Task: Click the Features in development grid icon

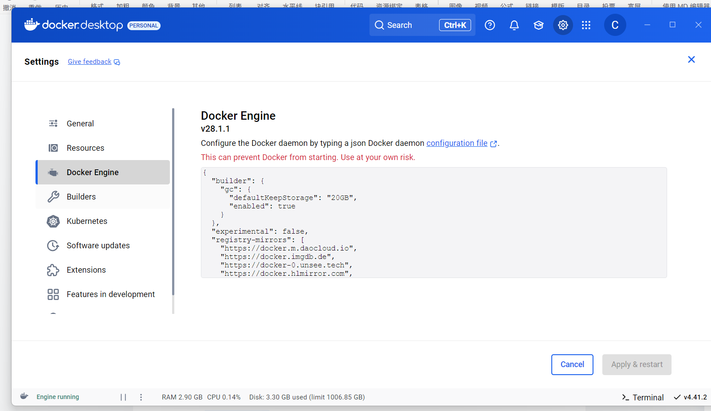Action: tap(53, 294)
